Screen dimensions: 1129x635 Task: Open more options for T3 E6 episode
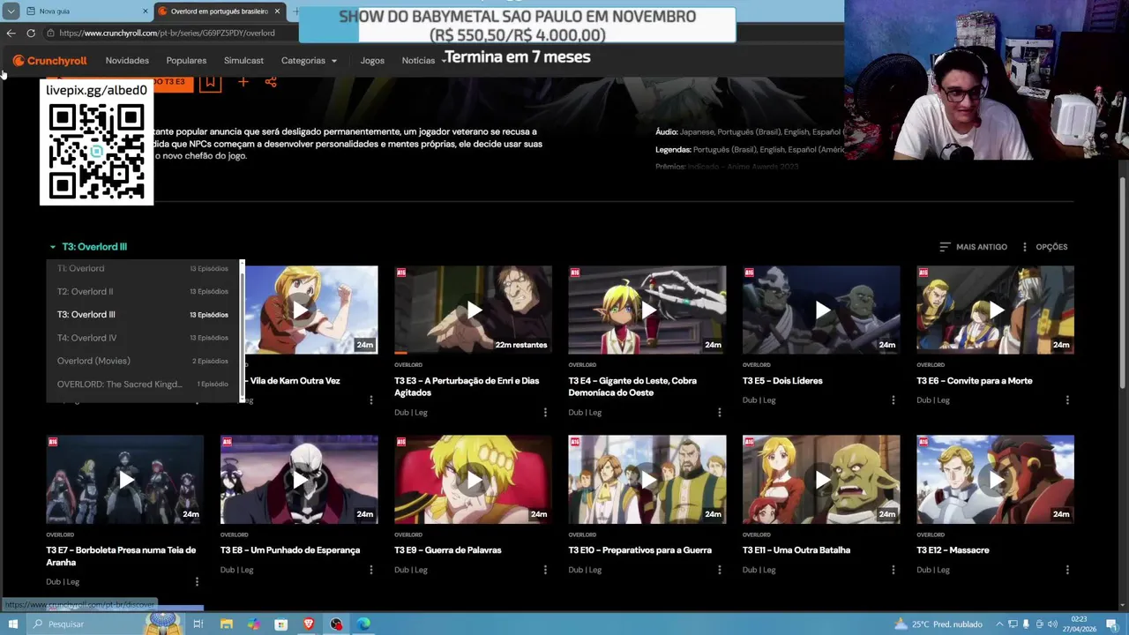coord(1067,400)
